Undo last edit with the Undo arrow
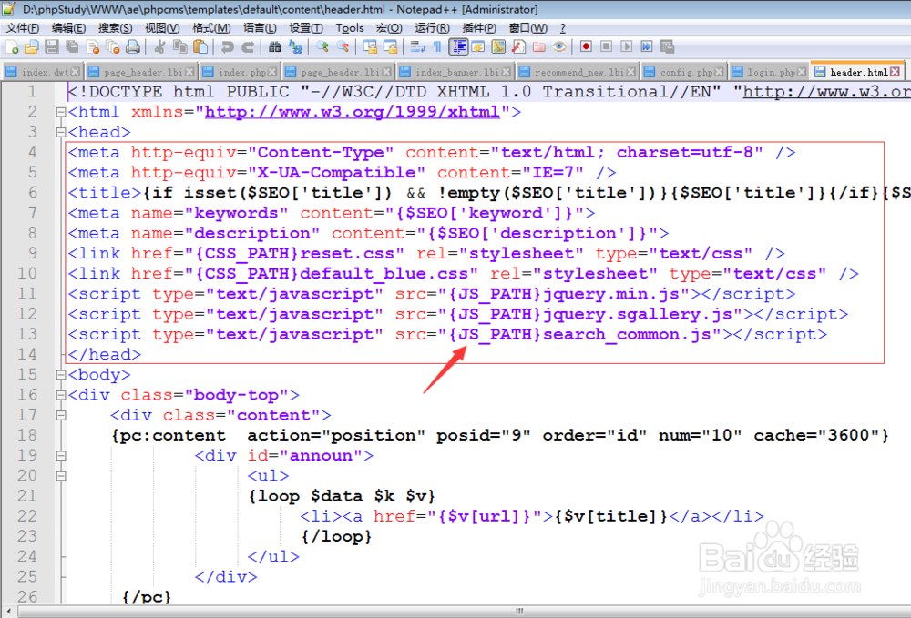 (x=227, y=47)
